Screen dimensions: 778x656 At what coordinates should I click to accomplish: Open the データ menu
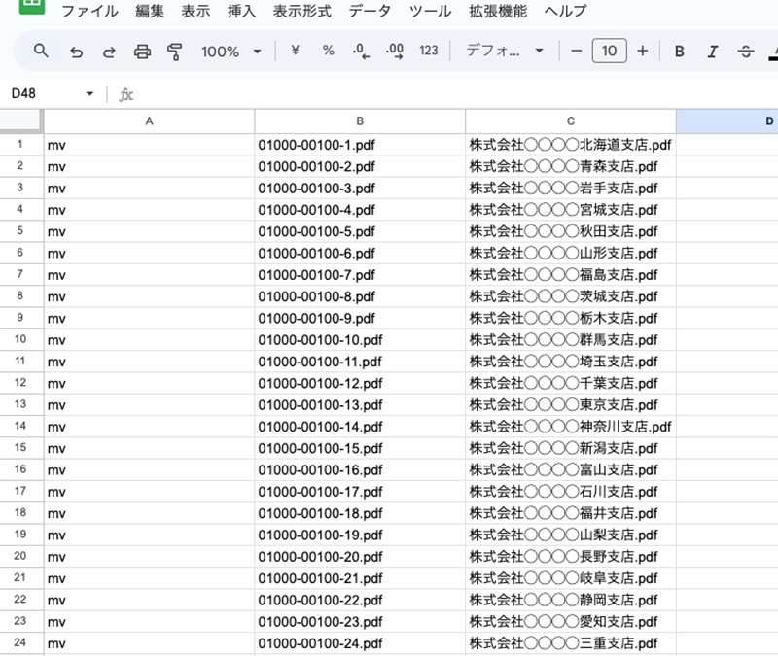pyautogui.click(x=369, y=12)
